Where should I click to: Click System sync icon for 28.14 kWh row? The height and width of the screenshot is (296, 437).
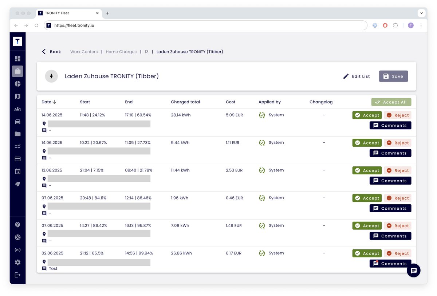click(x=262, y=115)
